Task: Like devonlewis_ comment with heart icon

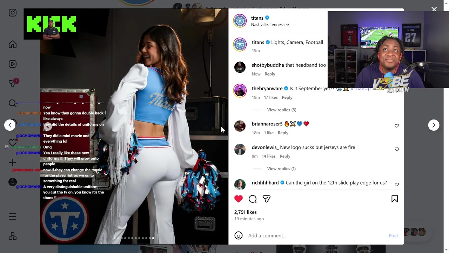Action: pos(397,149)
